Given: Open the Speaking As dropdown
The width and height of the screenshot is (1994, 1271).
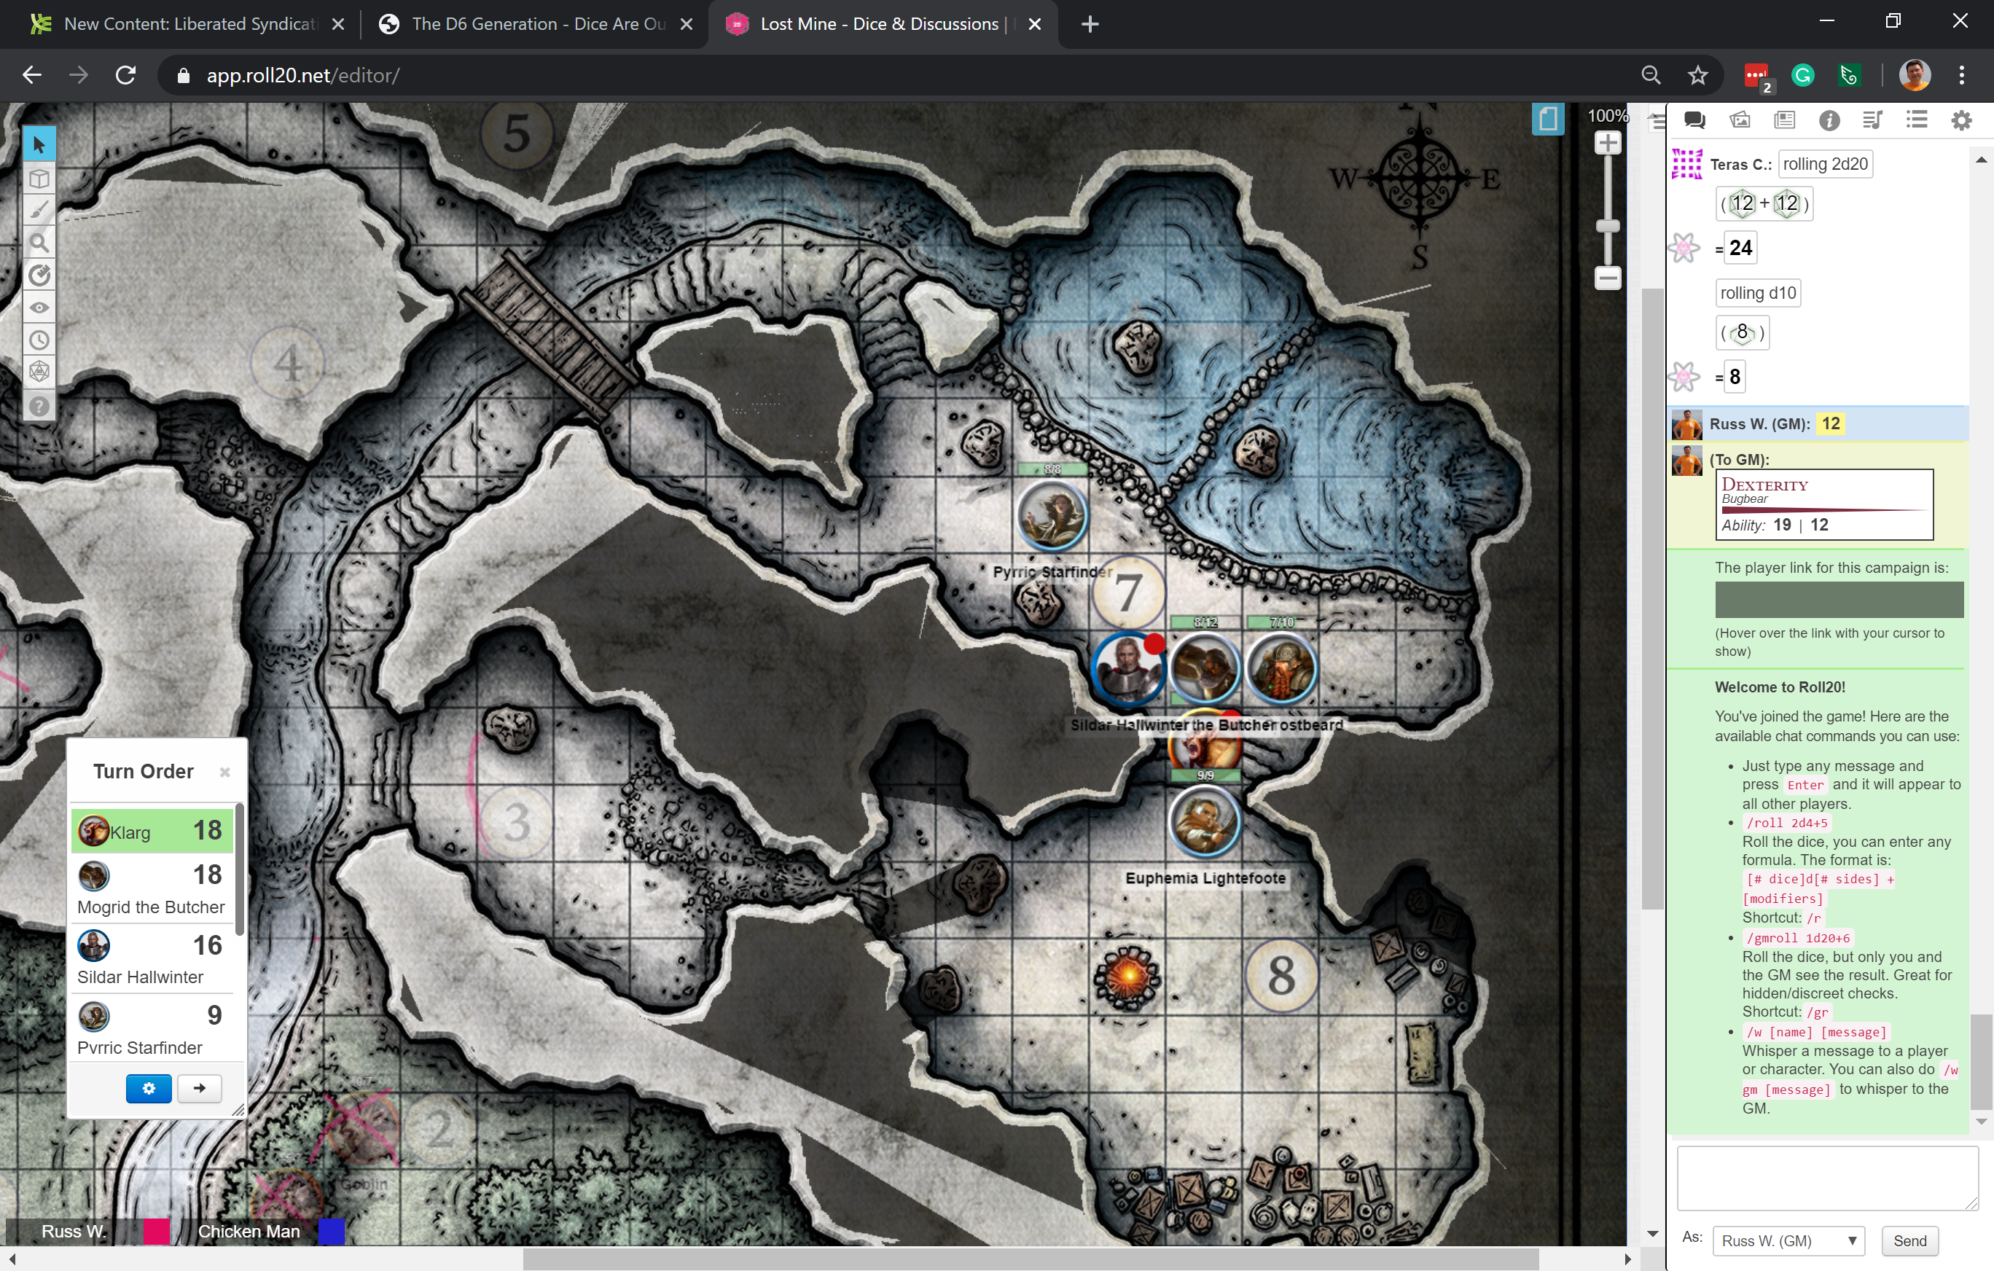Looking at the screenshot, I should (1788, 1240).
